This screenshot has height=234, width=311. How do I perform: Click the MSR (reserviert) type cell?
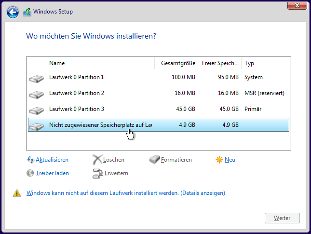pos(264,93)
